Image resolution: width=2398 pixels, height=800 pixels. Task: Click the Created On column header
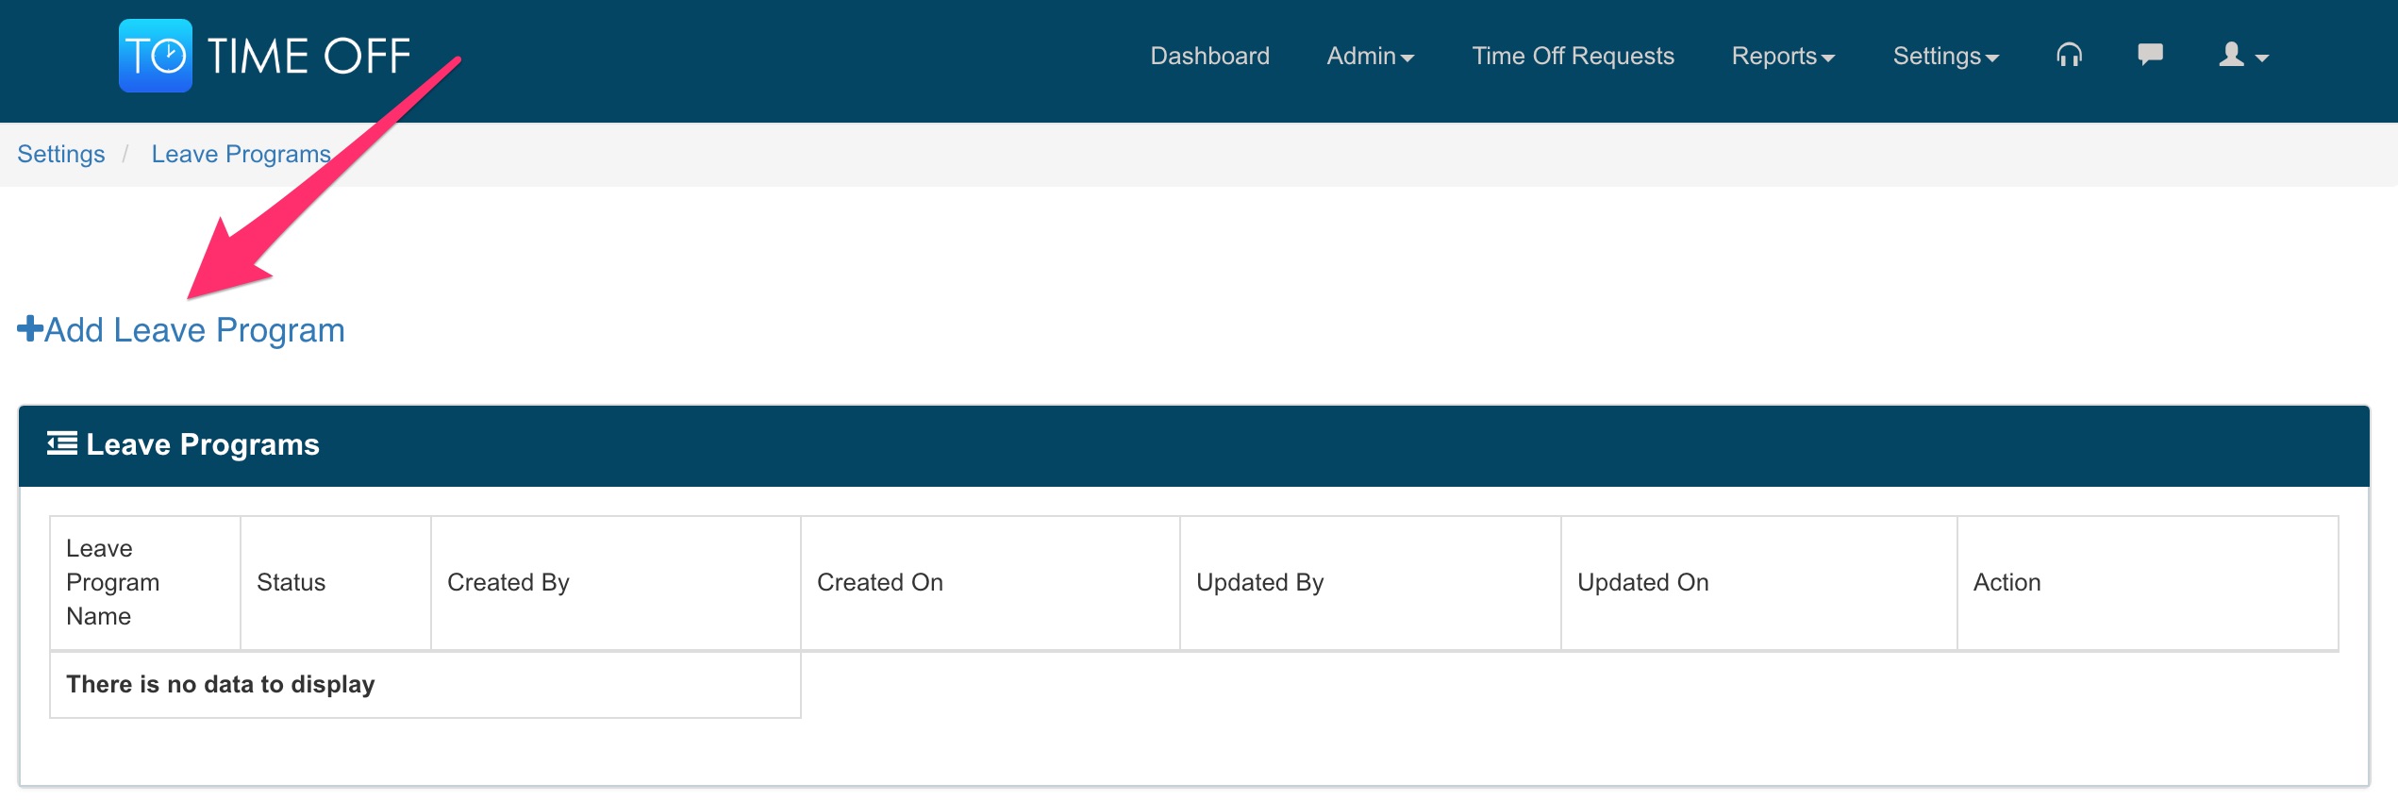pyautogui.click(x=879, y=582)
